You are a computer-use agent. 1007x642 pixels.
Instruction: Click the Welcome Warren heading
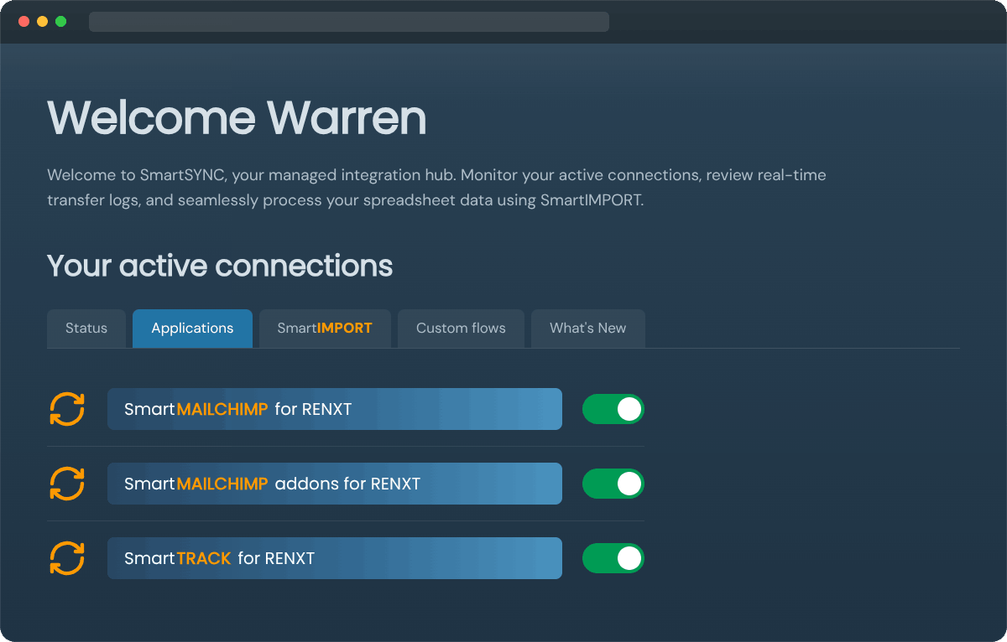click(x=237, y=117)
